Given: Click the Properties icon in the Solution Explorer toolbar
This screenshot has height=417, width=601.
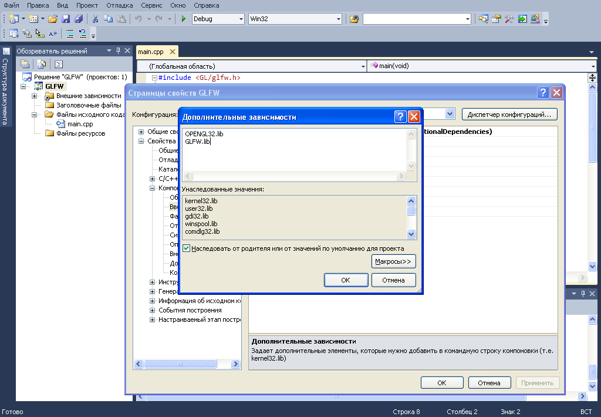Looking at the screenshot, I should tap(25, 64).
